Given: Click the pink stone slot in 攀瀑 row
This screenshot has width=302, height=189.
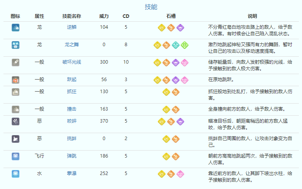Looking at the screenshot, I should [x=180, y=174].
